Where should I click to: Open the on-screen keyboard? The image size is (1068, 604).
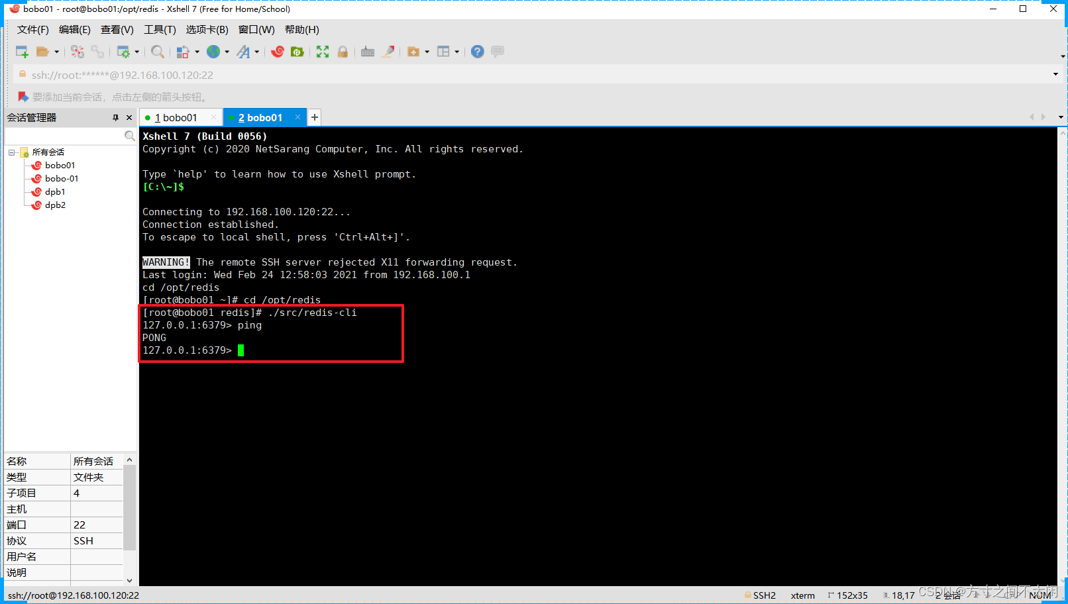click(368, 51)
